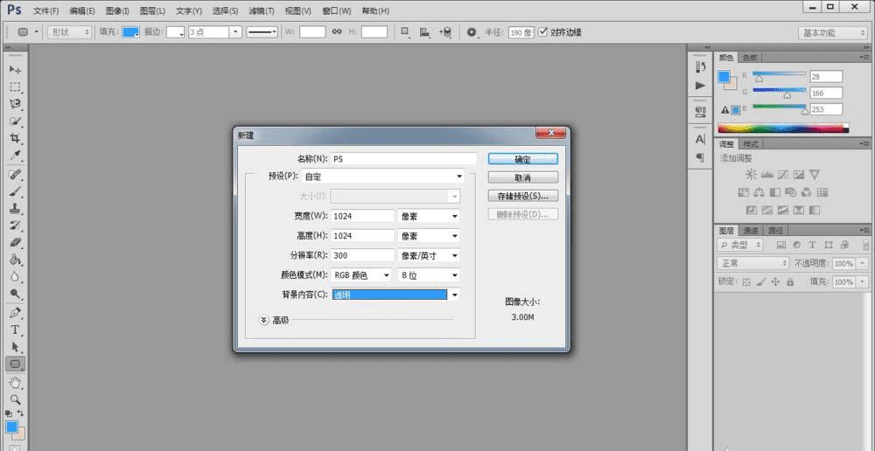Open the Actions panel play icon
Viewport: 875px width, 451px height.
pos(700,86)
